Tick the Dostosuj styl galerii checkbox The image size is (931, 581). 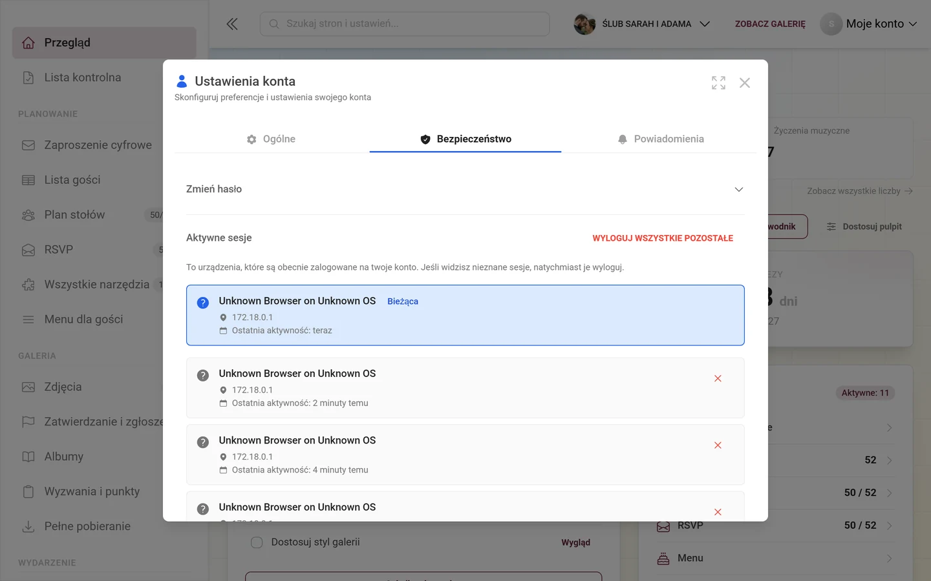[x=257, y=542]
